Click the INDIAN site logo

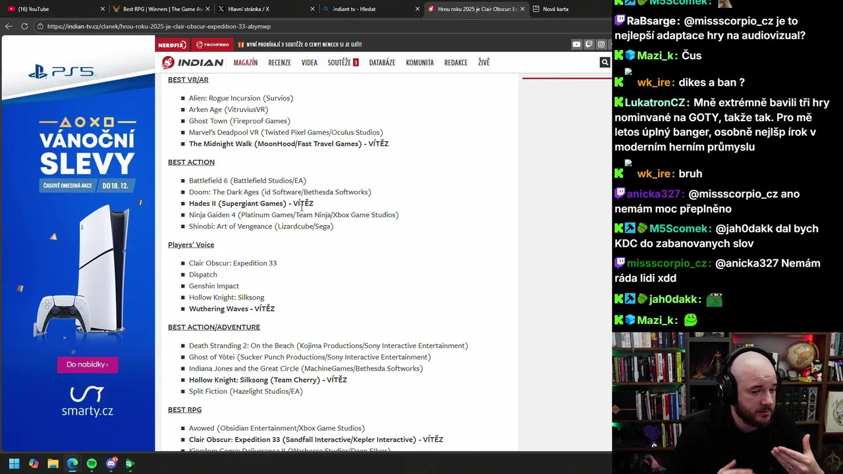point(193,63)
